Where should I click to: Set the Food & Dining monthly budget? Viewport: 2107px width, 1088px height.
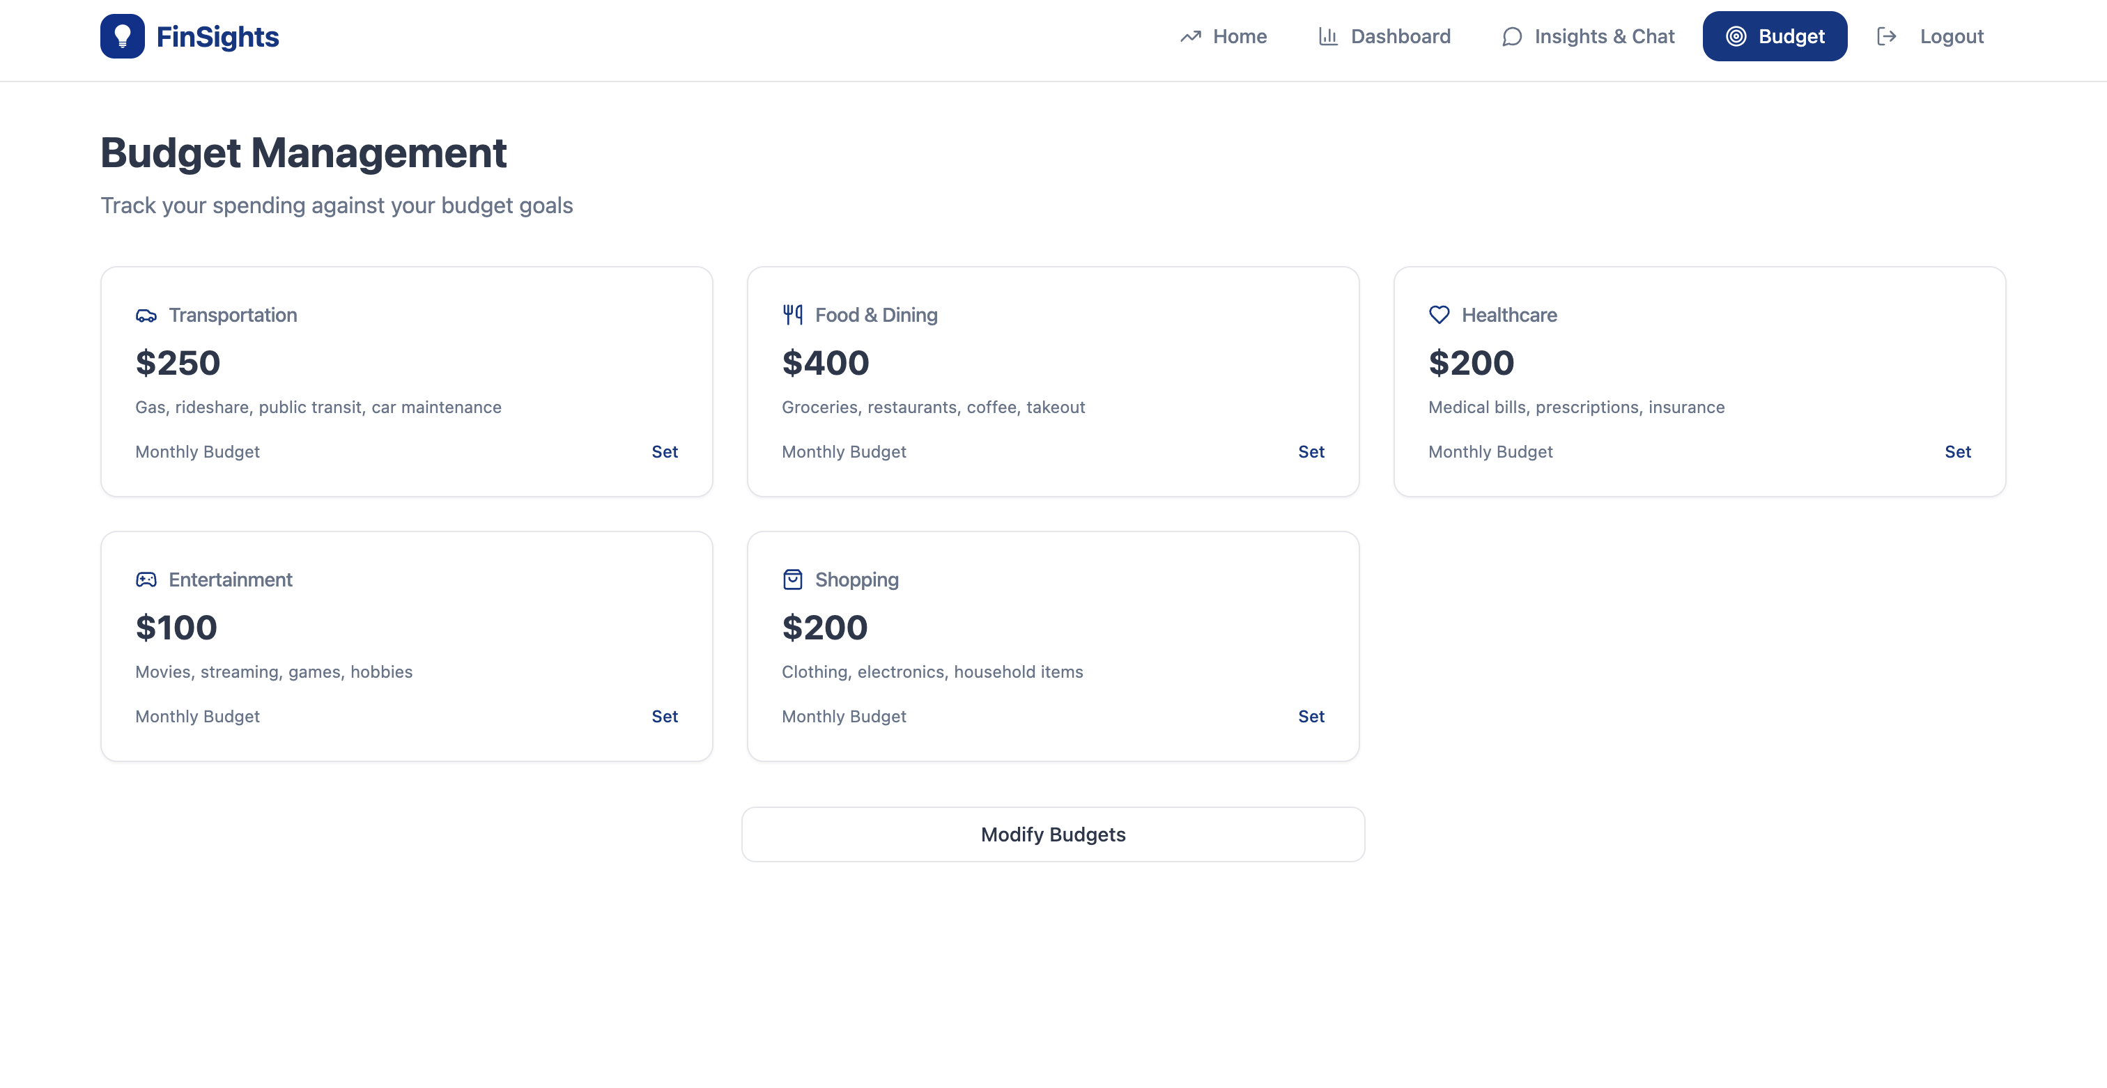click(1311, 452)
